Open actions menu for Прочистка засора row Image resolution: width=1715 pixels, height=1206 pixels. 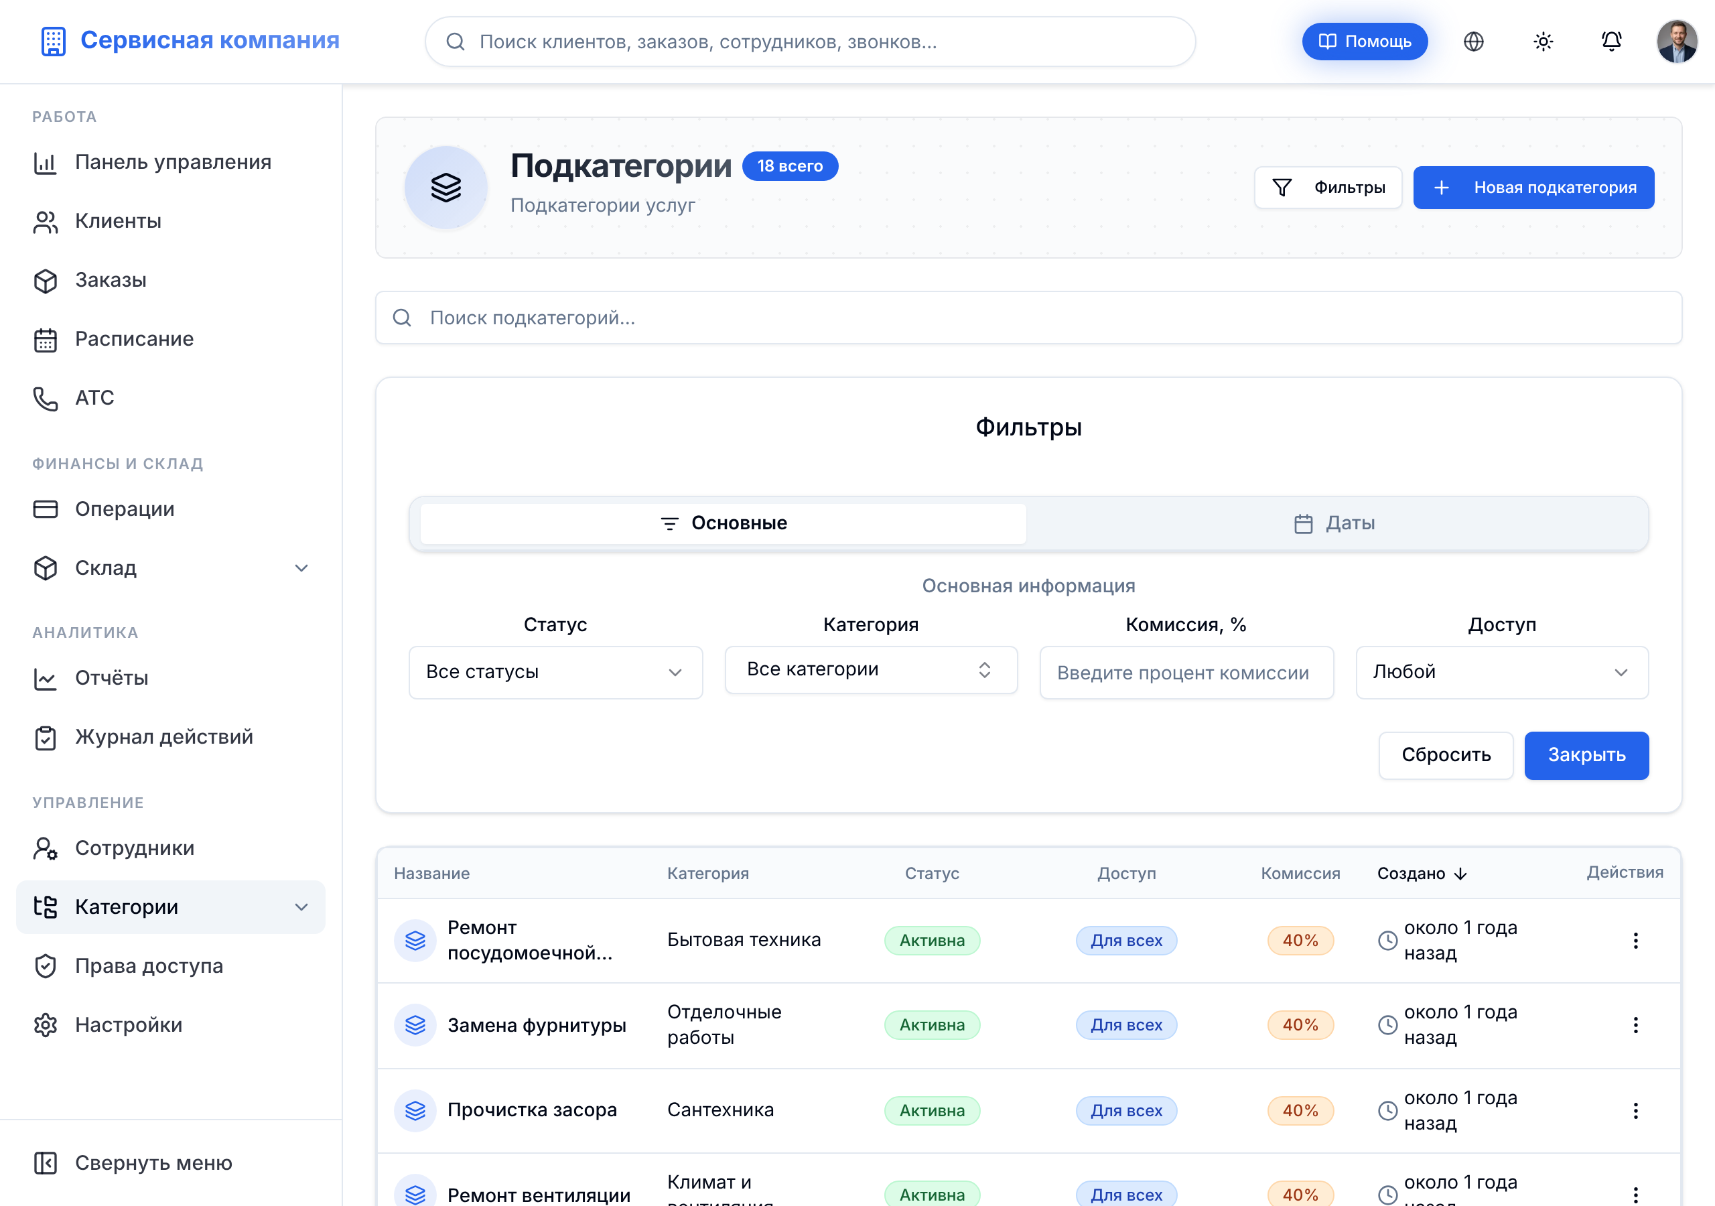click(1635, 1110)
